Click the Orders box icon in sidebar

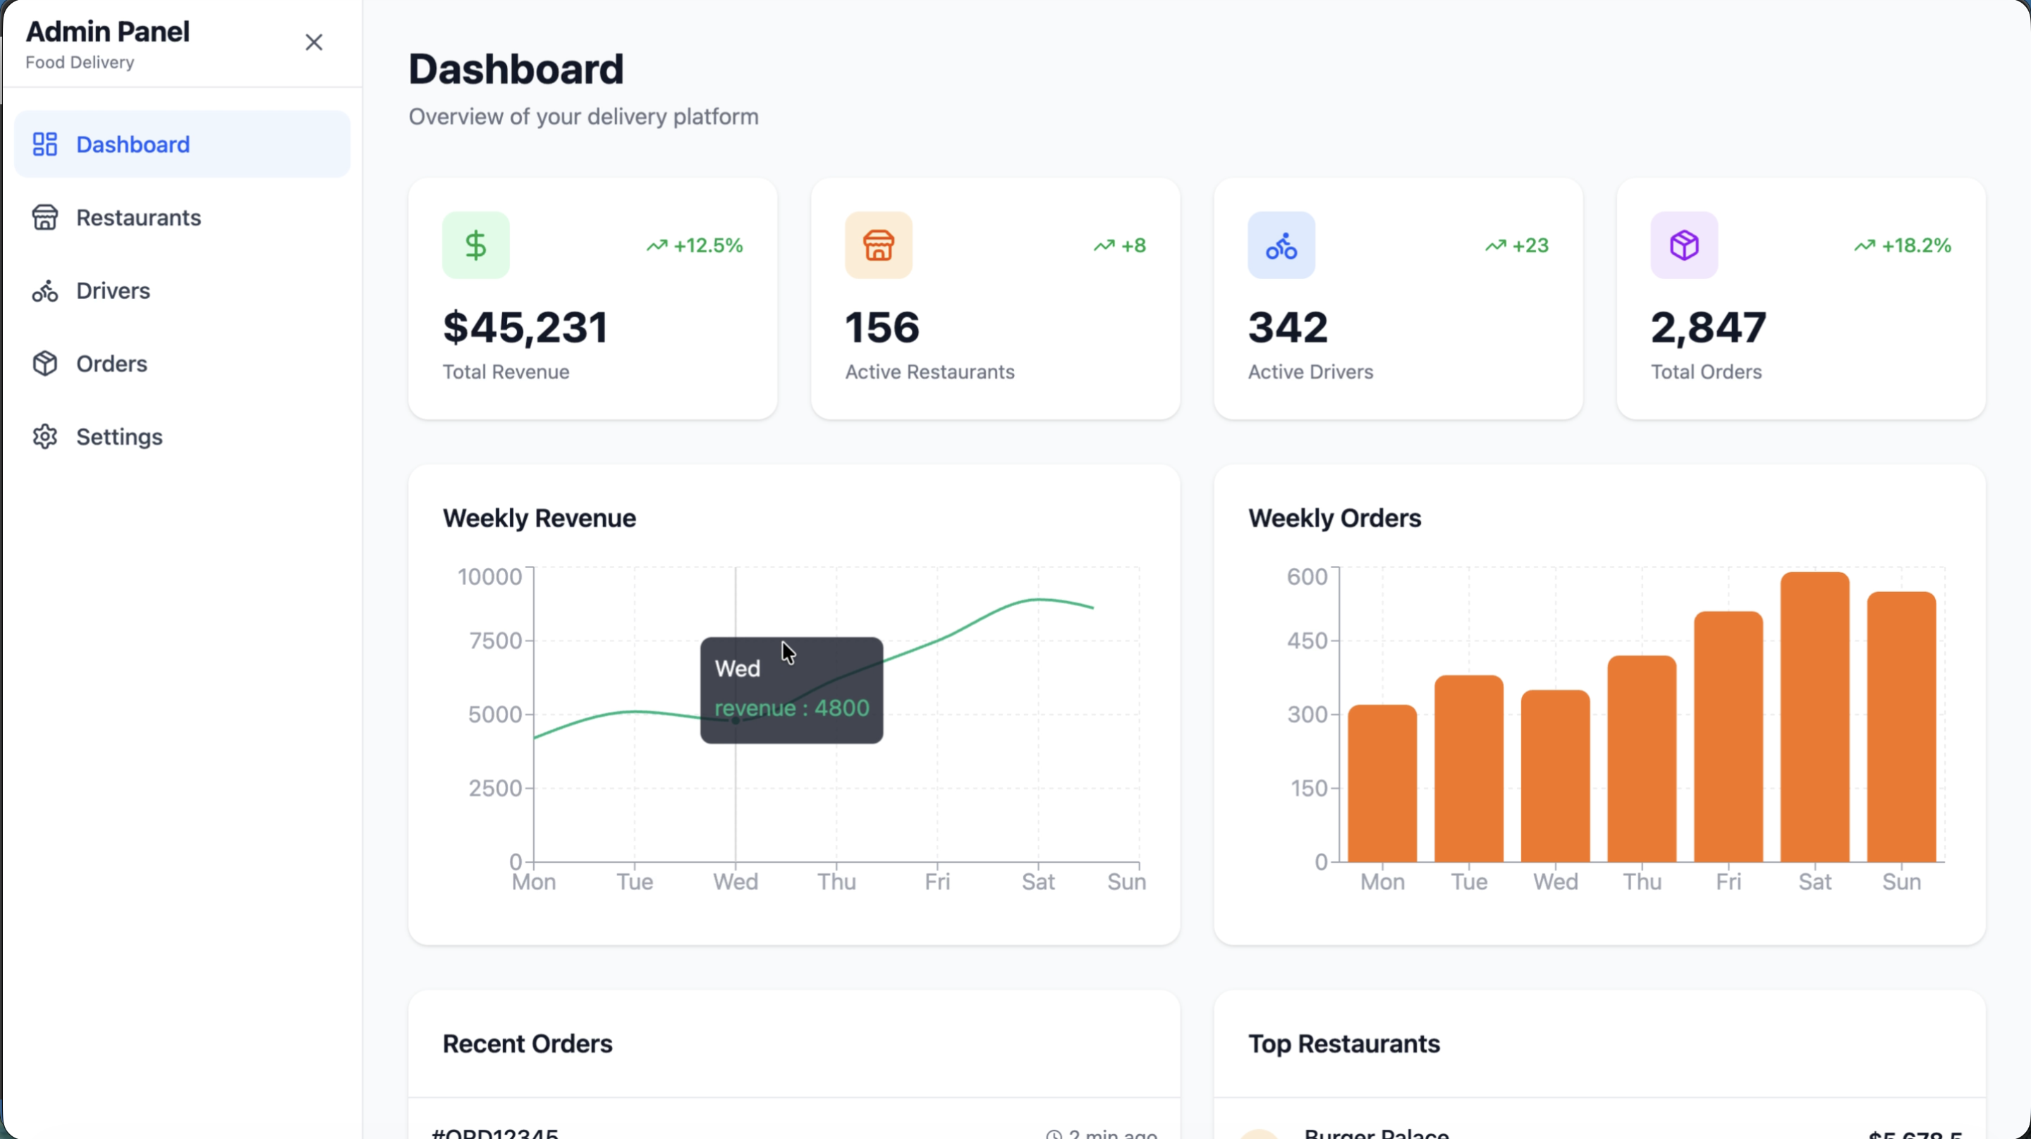(x=45, y=364)
